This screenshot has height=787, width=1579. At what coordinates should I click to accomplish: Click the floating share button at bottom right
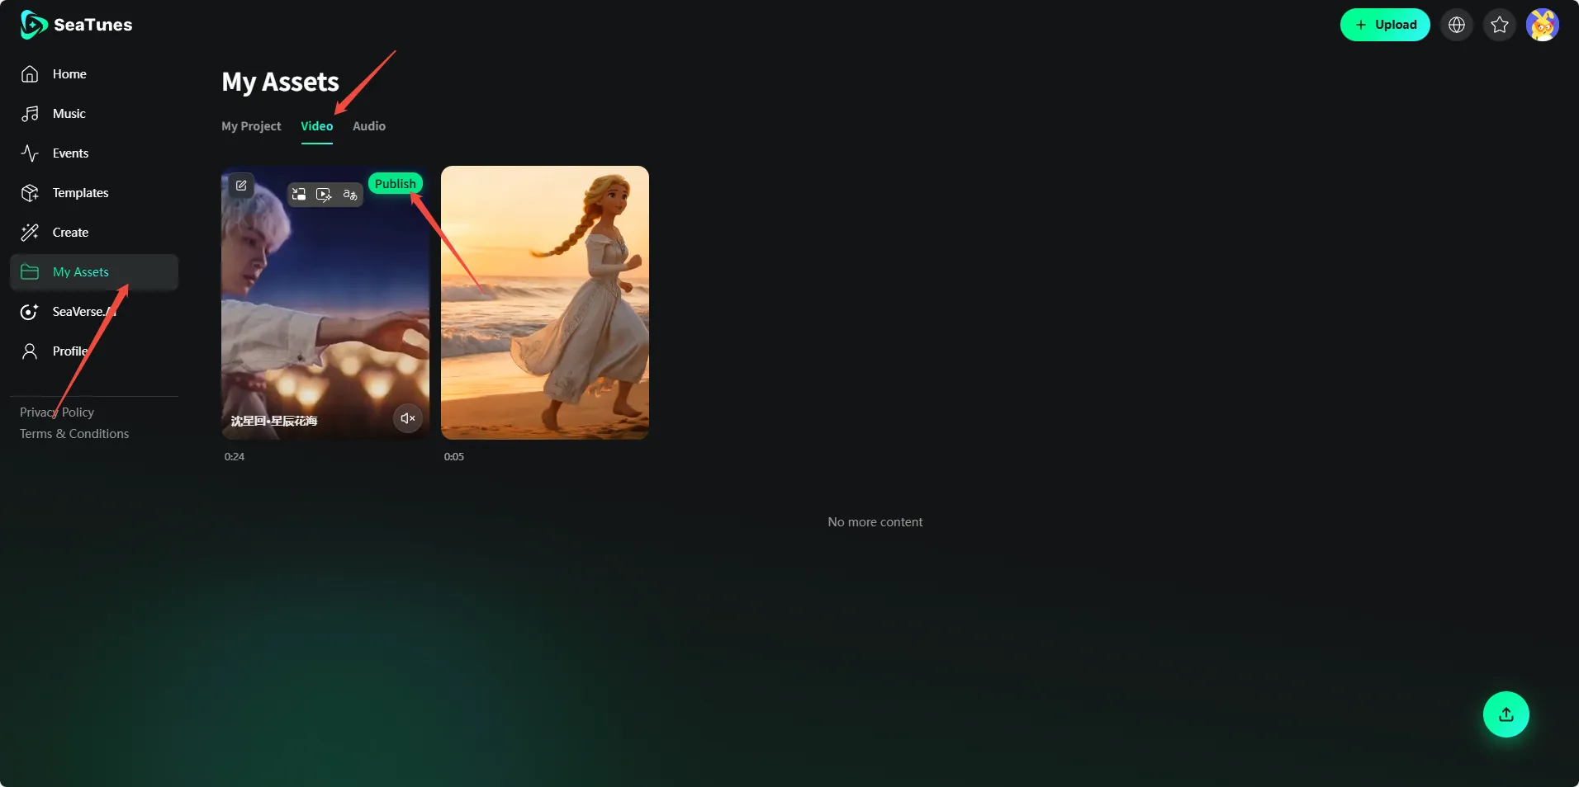tap(1506, 714)
